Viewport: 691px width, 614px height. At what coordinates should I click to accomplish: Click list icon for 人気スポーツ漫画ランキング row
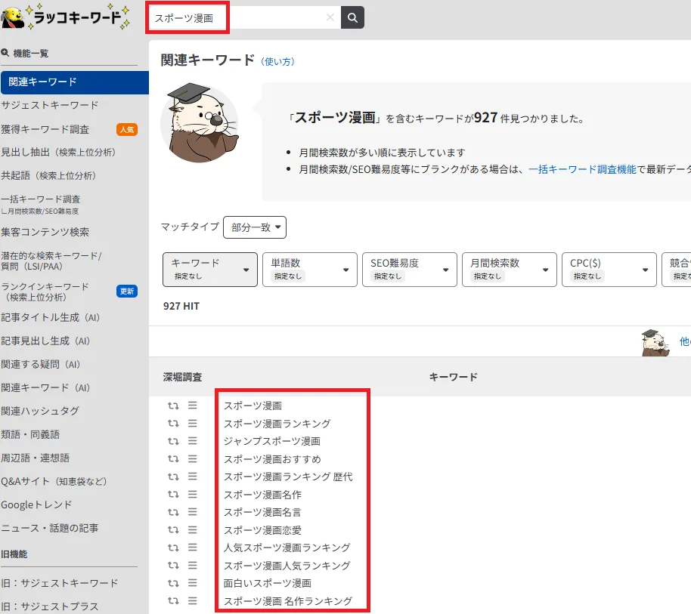click(x=193, y=547)
